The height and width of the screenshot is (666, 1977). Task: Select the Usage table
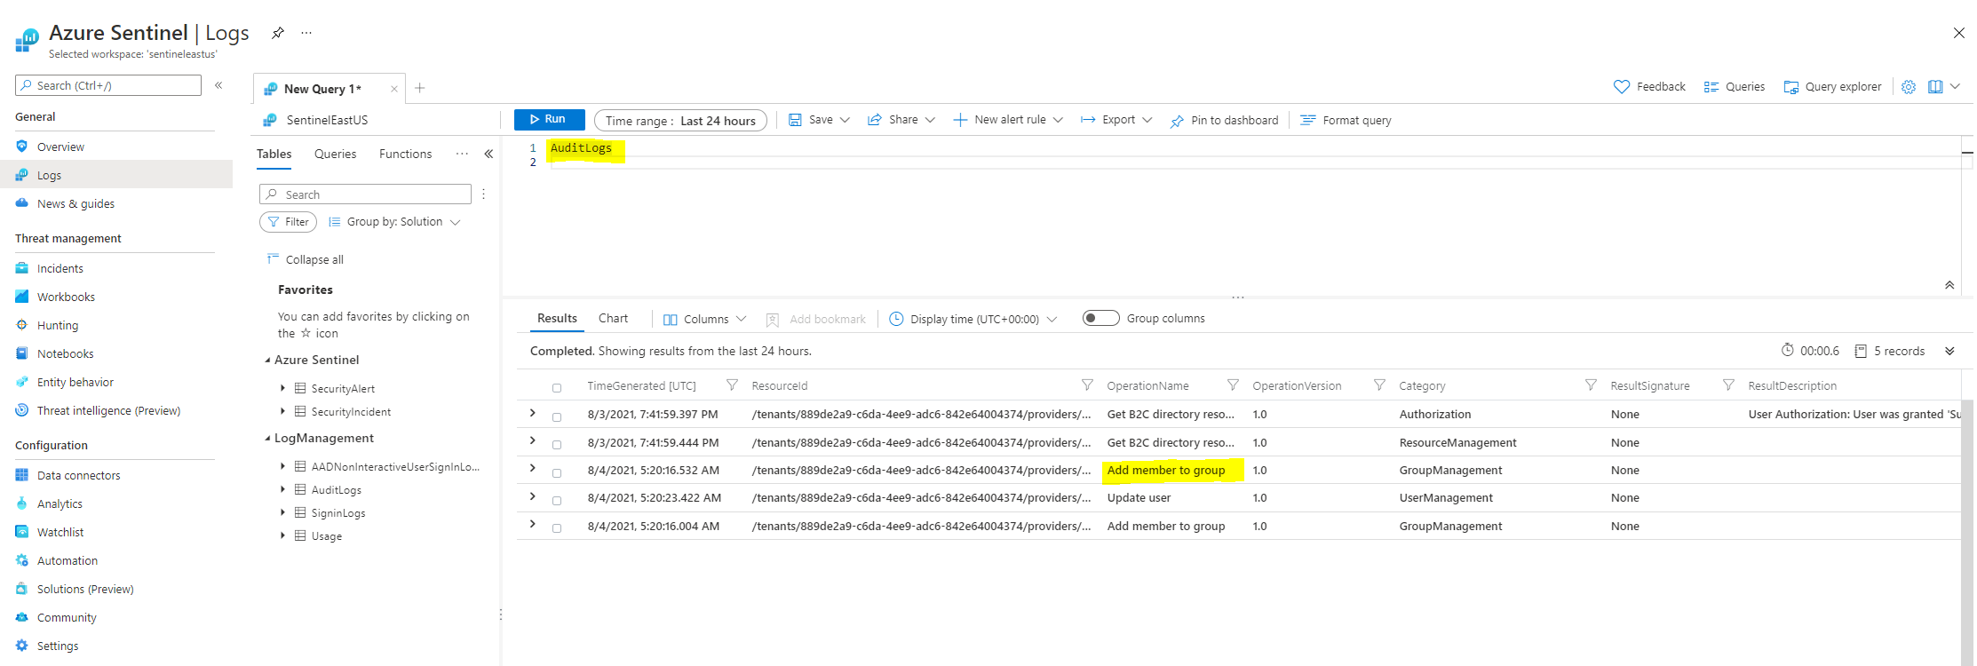(x=326, y=536)
